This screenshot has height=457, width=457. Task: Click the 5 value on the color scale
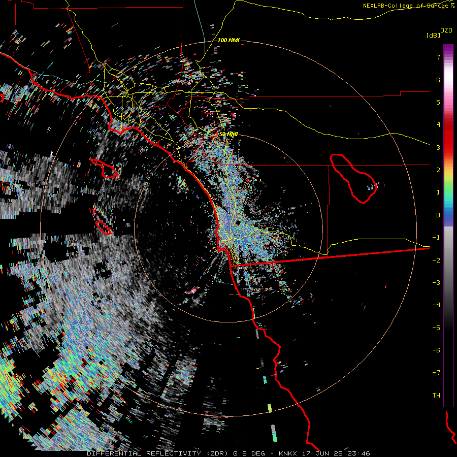(x=438, y=102)
